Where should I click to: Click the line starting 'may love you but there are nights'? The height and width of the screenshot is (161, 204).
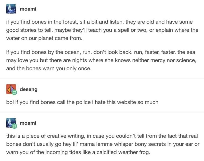[x=101, y=60]
